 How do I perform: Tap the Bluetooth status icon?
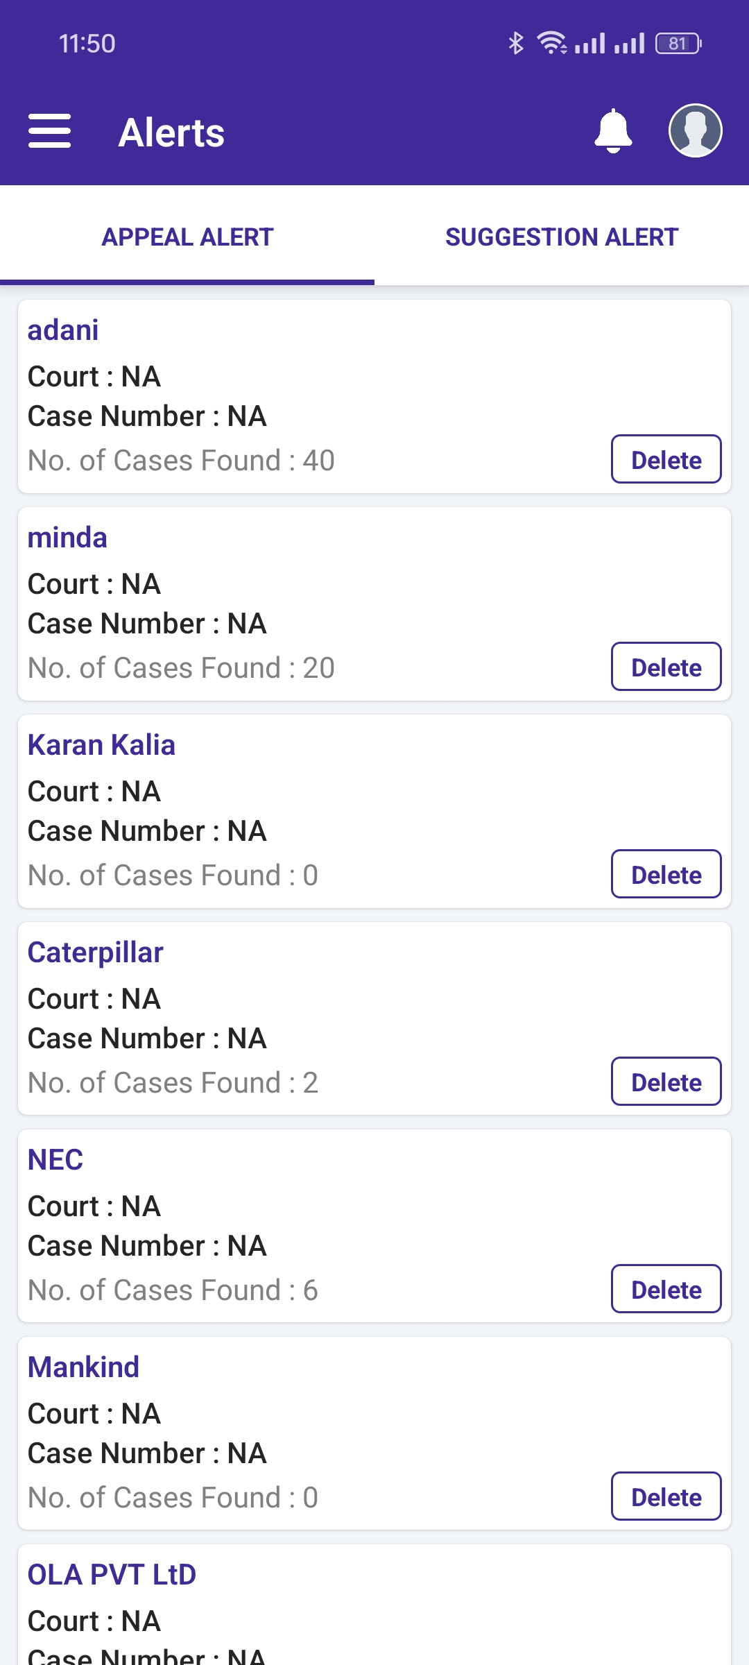pos(515,43)
